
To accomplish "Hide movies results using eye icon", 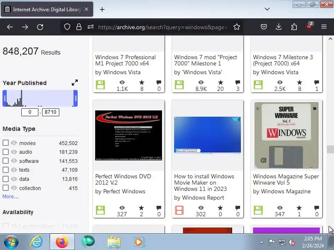I will coord(14,142).
